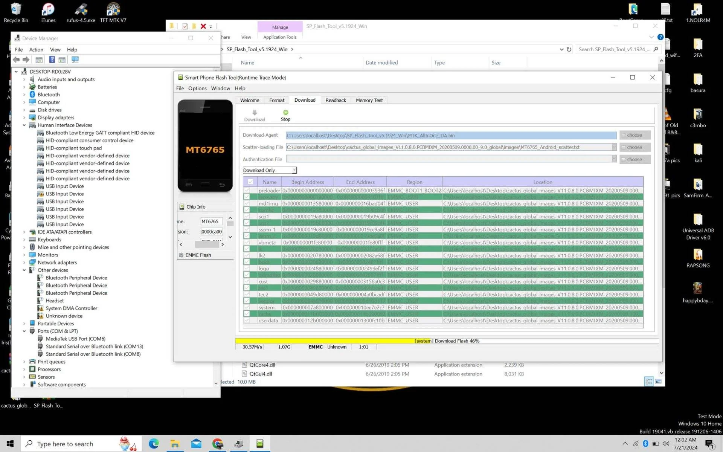Switch to the Memory Test tab
Screen dimensions: 723x452
(369, 100)
